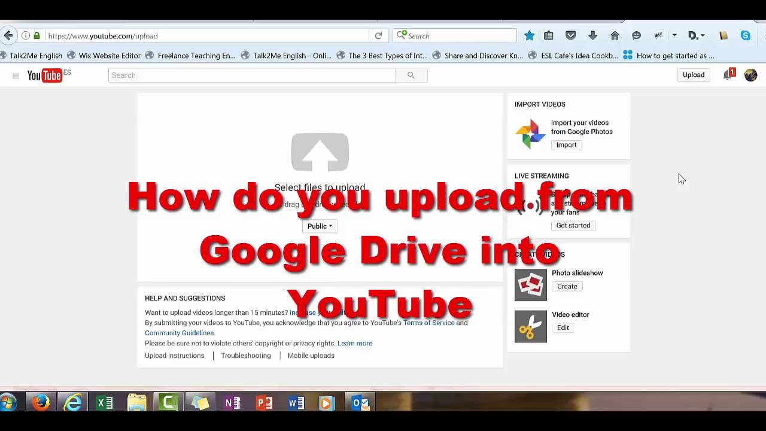Click the browser back arrow button

click(8, 35)
